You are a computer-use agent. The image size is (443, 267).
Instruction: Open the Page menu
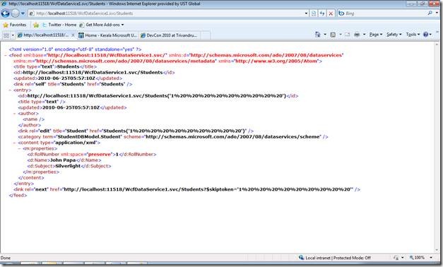click(x=376, y=35)
